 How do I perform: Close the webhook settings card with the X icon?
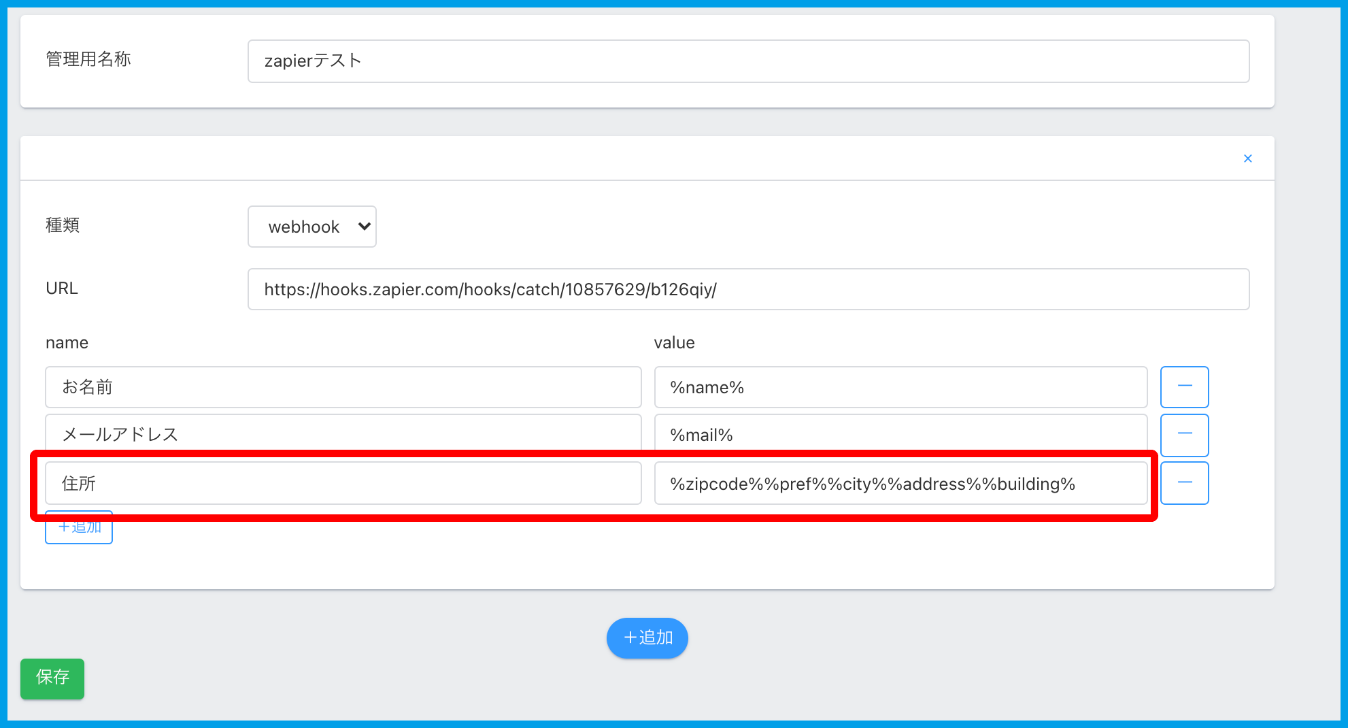tap(1247, 159)
